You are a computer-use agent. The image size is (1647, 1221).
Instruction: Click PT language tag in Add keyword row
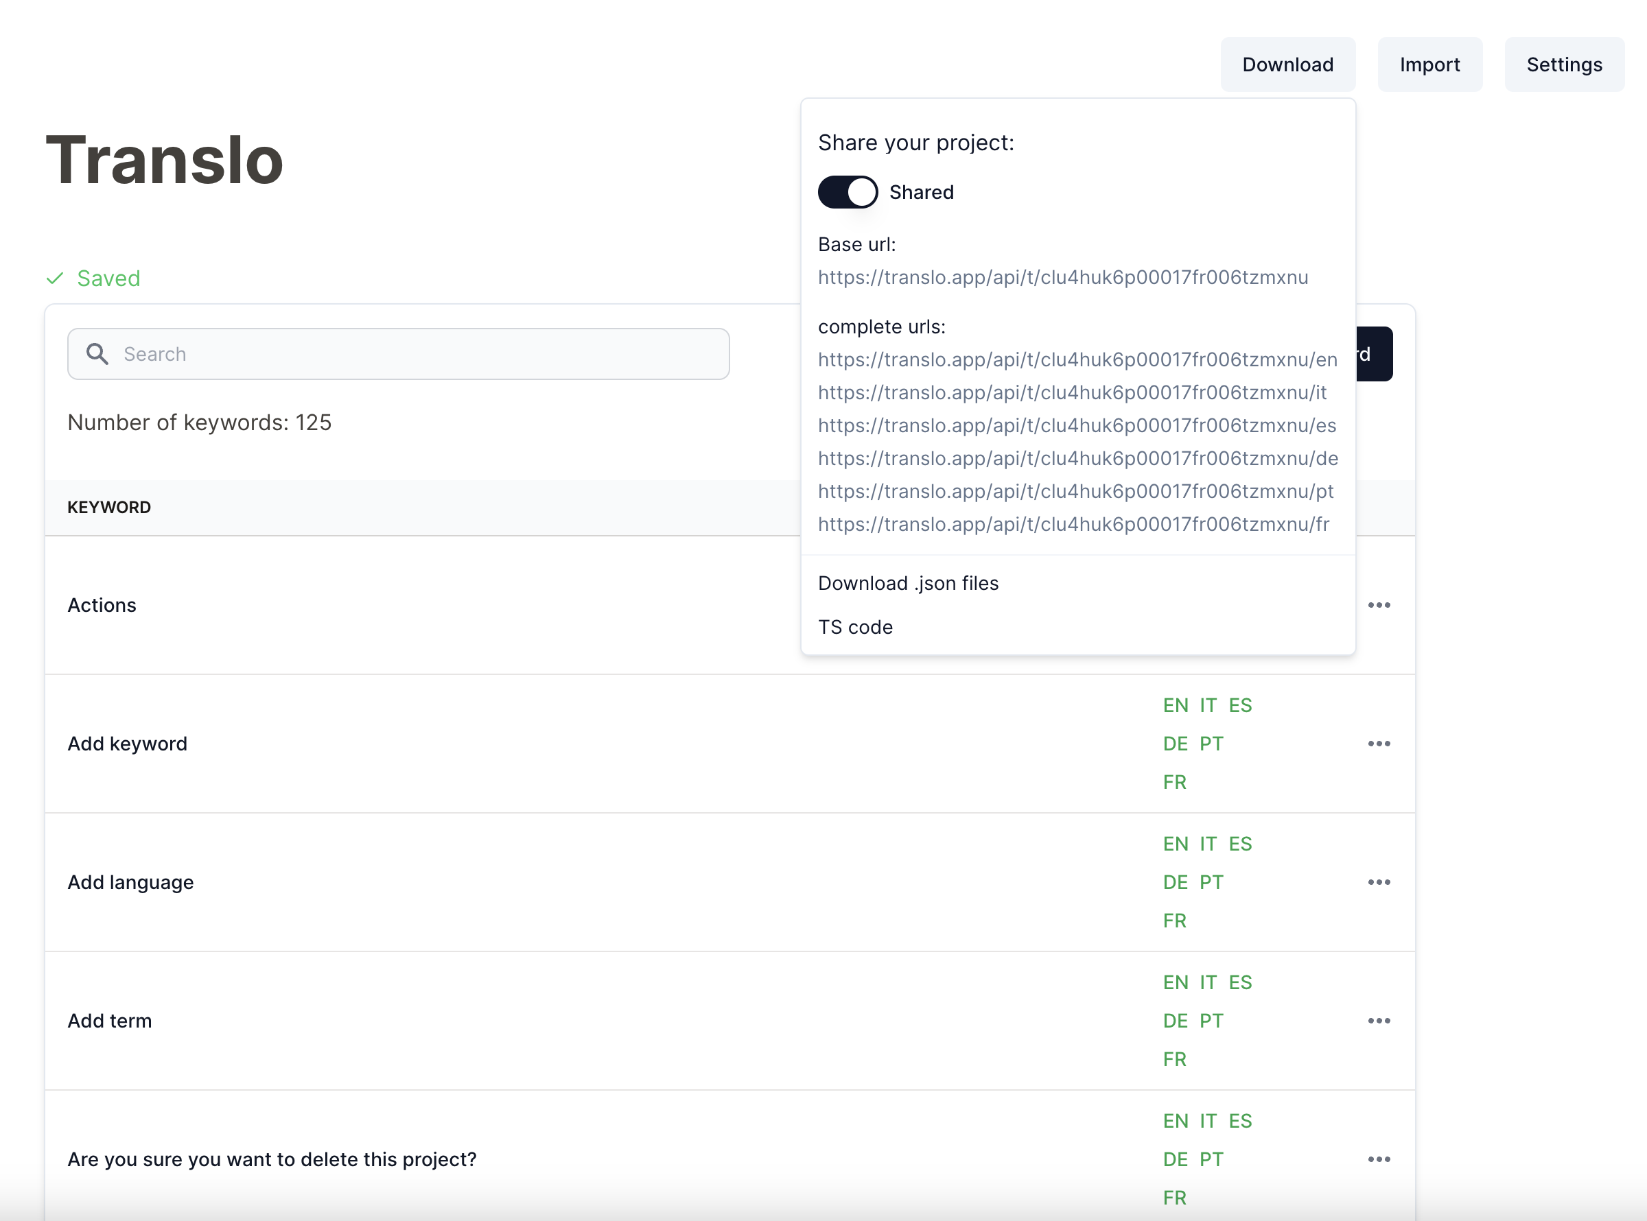tap(1212, 744)
